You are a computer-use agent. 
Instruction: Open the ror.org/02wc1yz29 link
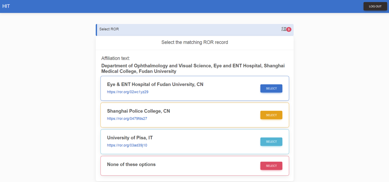127,92
